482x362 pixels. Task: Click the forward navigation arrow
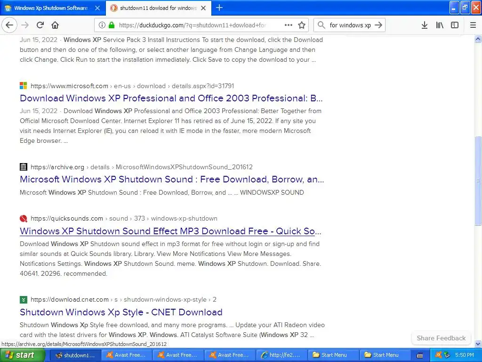pos(25,25)
